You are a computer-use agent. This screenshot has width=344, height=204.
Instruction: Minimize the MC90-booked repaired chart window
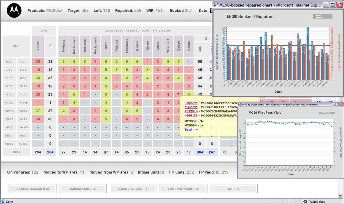[x=326, y=5]
